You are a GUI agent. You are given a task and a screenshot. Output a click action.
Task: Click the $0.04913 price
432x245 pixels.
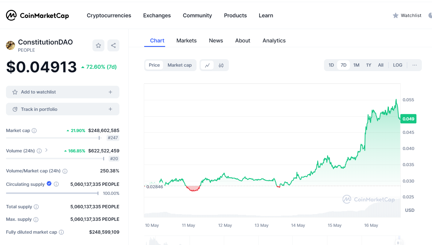click(x=42, y=67)
